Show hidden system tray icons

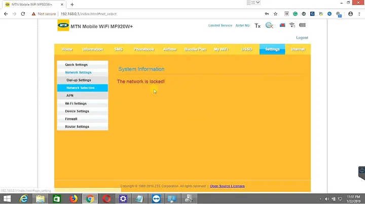(320, 199)
